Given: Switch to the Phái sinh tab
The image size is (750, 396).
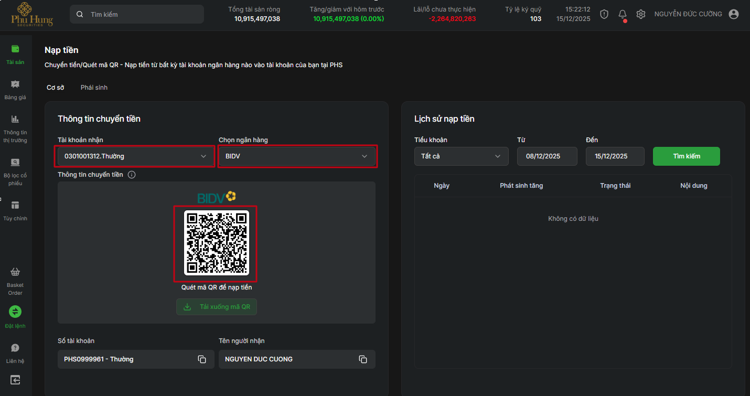Looking at the screenshot, I should [94, 88].
